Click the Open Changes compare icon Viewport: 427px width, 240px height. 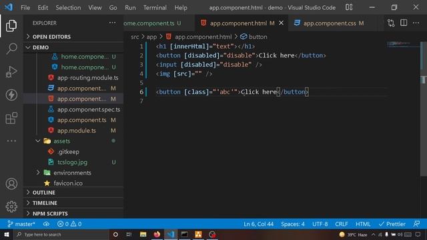pyautogui.click(x=391, y=23)
